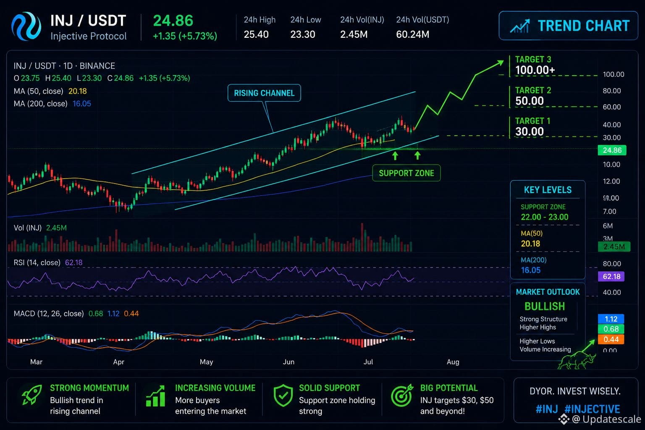Click the green 24.86 price tag on the price axis
This screenshot has height=430, width=645.
coord(612,150)
